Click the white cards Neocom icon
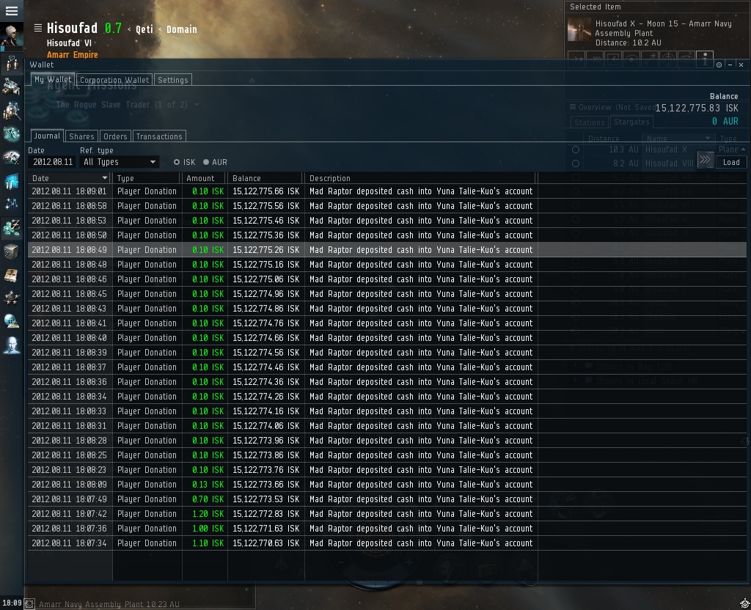751x610 pixels. tap(12, 158)
